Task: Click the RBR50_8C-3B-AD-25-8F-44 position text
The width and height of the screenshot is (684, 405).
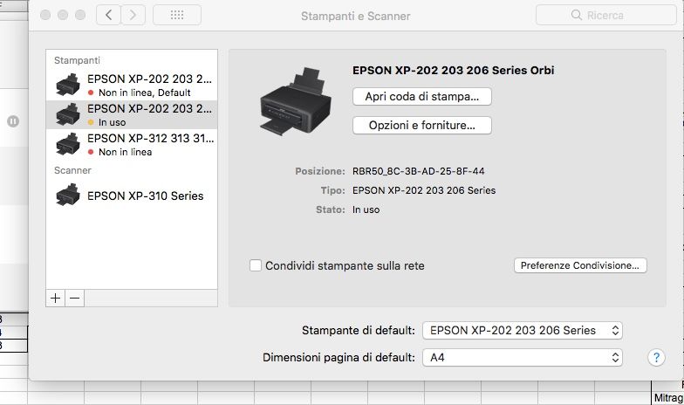Action: [419, 171]
